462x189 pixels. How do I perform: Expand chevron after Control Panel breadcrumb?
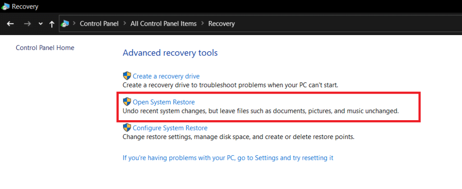click(125, 23)
